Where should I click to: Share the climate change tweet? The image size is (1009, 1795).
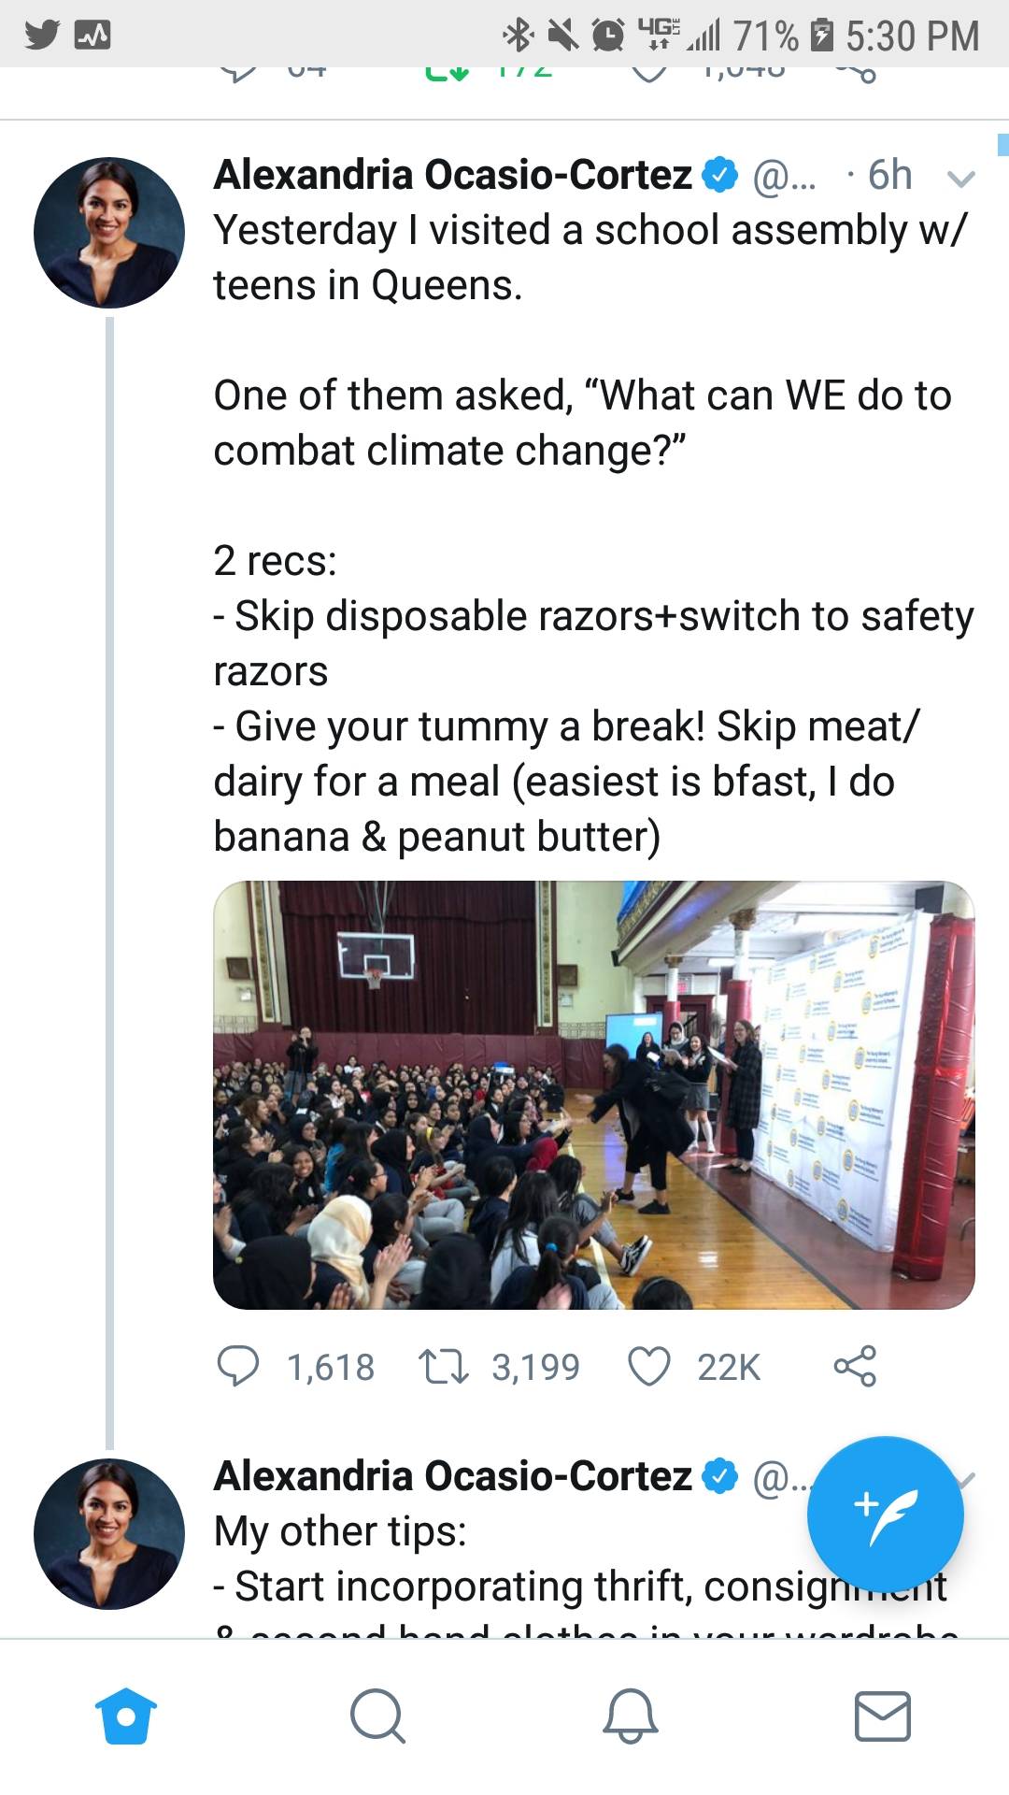[855, 1366]
